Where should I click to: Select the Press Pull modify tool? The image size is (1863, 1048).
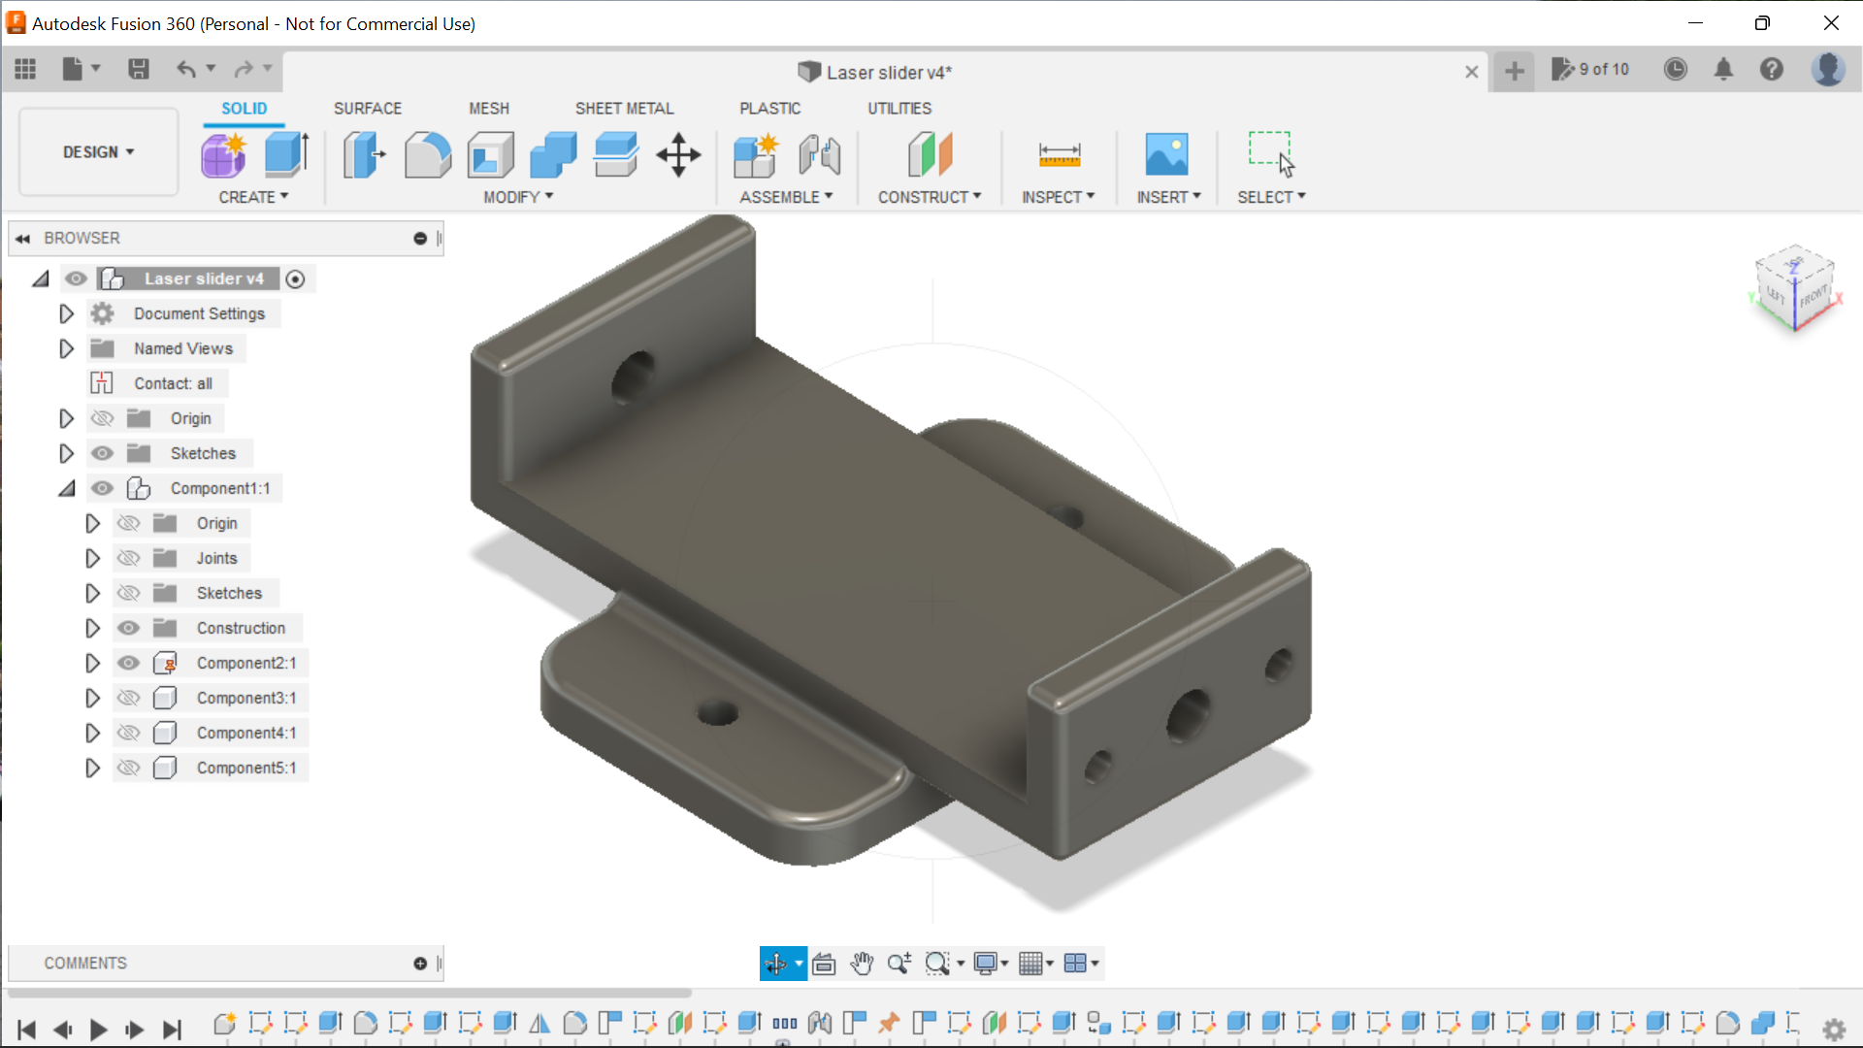click(364, 155)
